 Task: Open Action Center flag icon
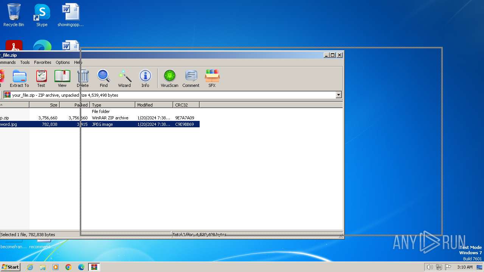point(448,267)
